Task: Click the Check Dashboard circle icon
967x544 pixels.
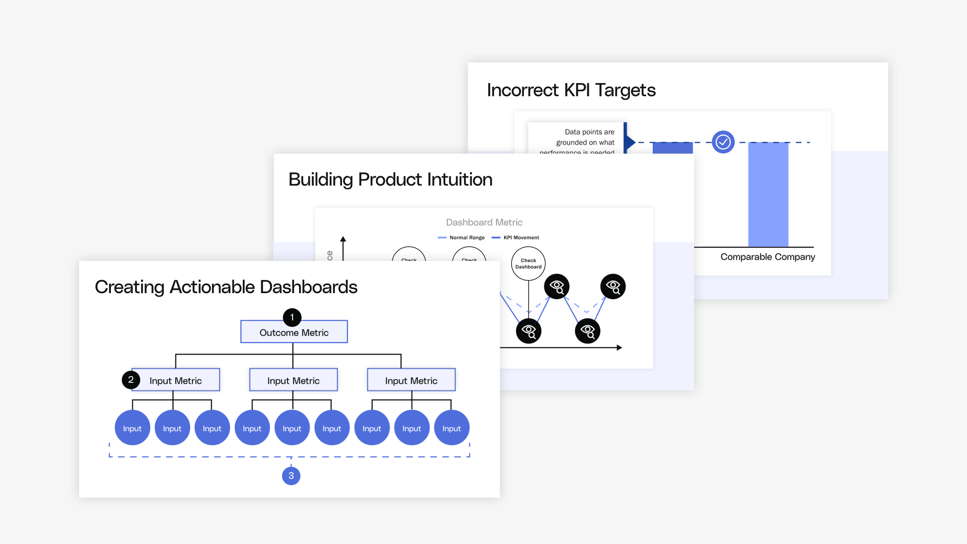Action: click(x=528, y=263)
